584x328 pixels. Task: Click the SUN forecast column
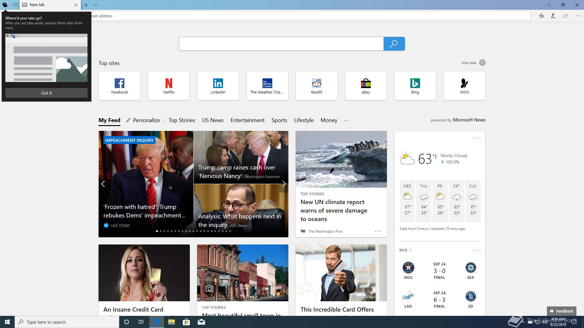point(473,201)
